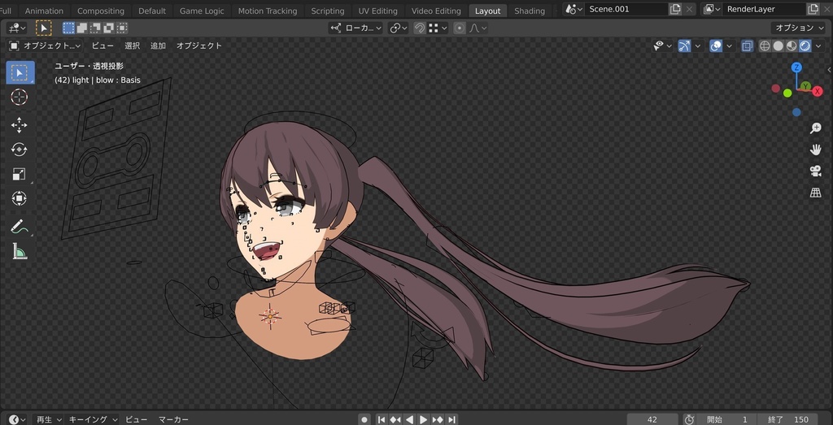Select the Transform tool
833x425 pixels.
point(20,198)
